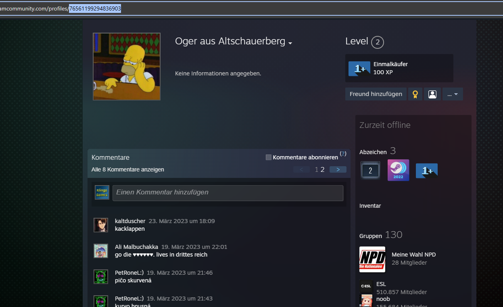Go to next comments page arrow
The image size is (503, 307).
338,169
